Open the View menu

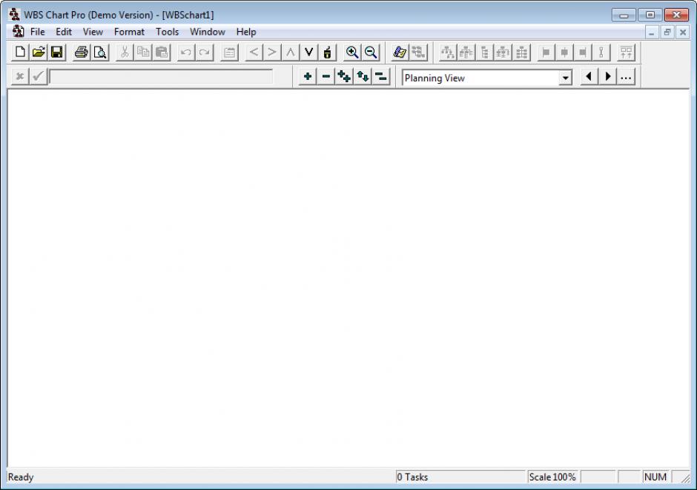[93, 32]
